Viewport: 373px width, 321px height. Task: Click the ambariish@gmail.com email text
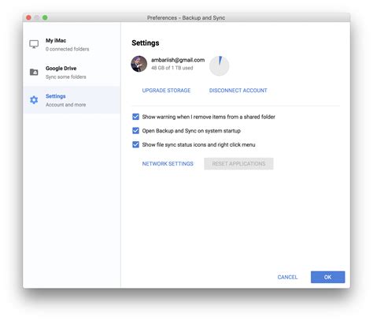pos(178,60)
